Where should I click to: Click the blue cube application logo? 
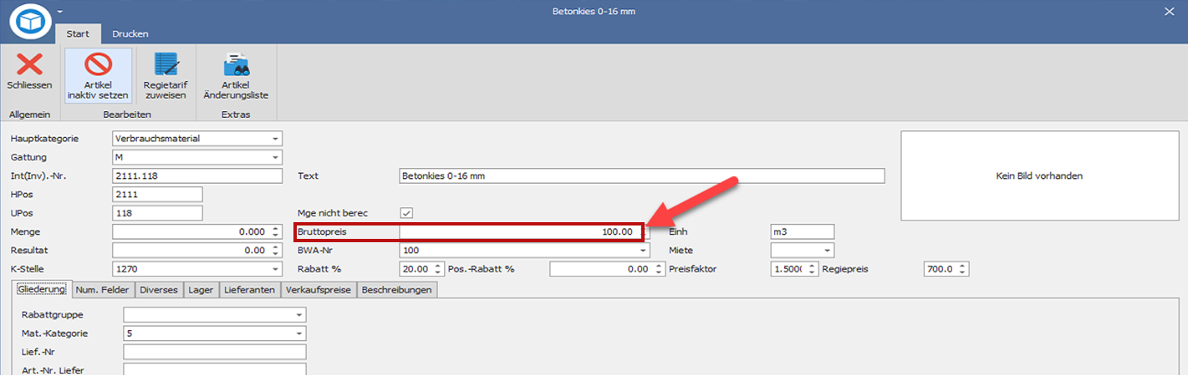pyautogui.click(x=30, y=21)
